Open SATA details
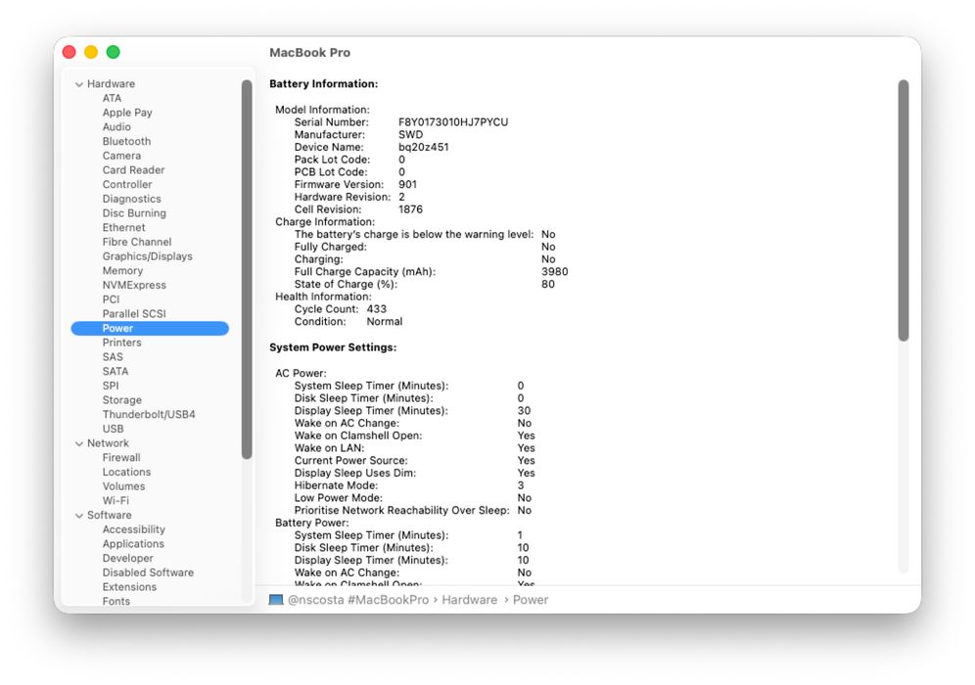975x685 pixels. coord(116,371)
